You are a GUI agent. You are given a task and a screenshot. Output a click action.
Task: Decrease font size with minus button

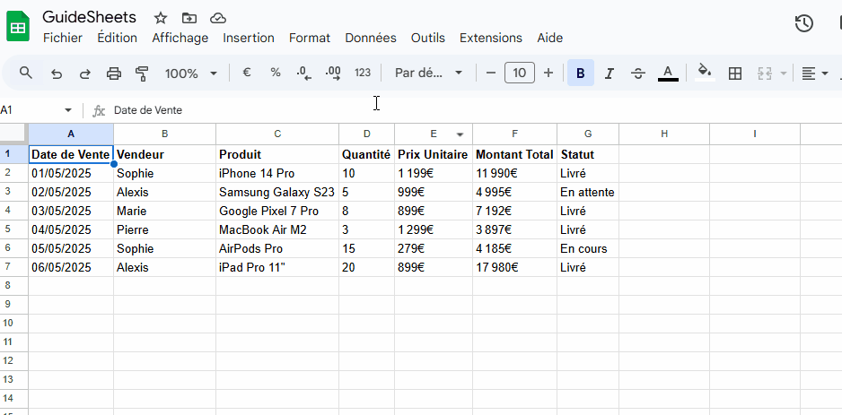(490, 73)
